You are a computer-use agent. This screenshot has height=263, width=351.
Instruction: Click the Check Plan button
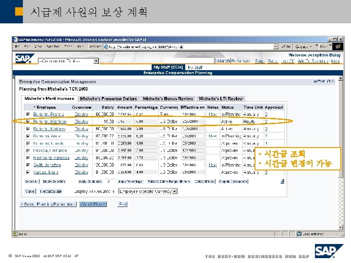tap(93, 204)
